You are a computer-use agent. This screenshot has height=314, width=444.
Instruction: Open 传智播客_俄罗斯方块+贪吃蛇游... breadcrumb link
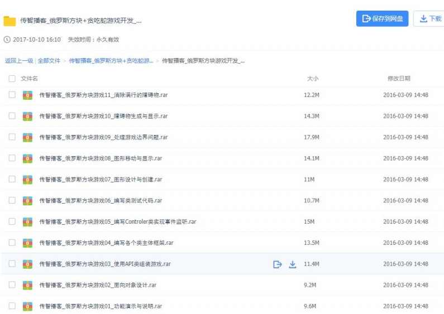click(111, 61)
